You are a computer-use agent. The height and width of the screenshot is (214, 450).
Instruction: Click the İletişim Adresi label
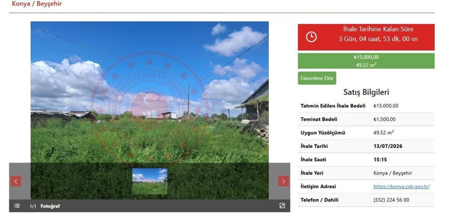point(318,187)
